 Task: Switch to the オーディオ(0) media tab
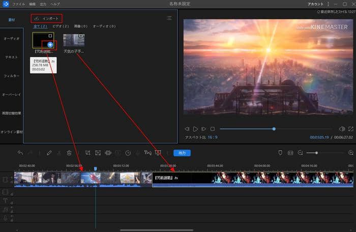(104, 26)
